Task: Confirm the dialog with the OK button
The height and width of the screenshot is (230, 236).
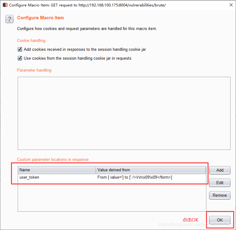Action: click(220, 220)
